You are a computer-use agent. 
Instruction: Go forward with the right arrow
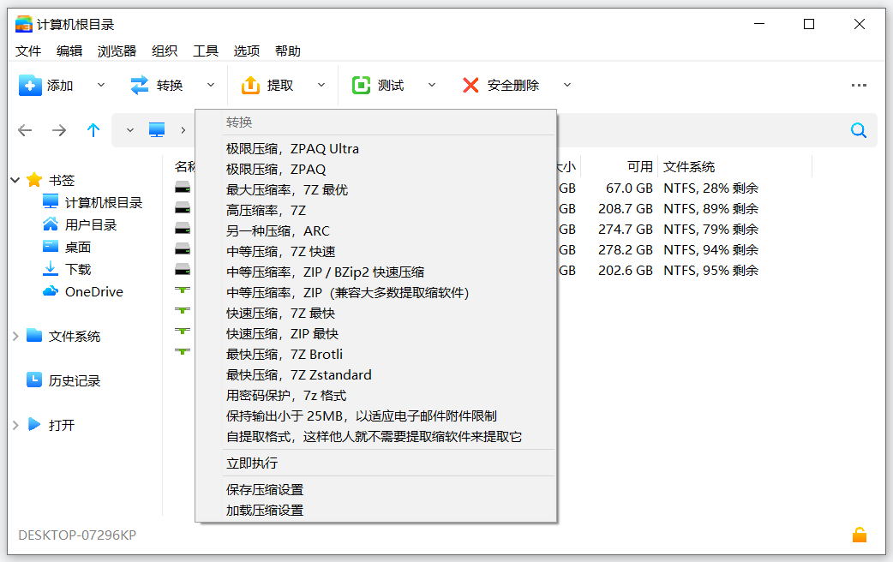[59, 130]
